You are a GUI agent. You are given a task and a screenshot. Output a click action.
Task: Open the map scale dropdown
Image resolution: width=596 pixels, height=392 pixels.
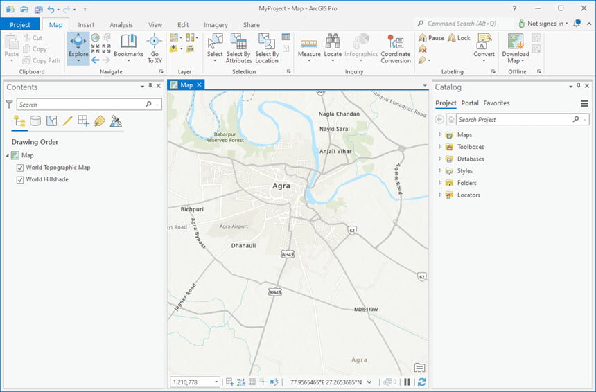click(216, 382)
